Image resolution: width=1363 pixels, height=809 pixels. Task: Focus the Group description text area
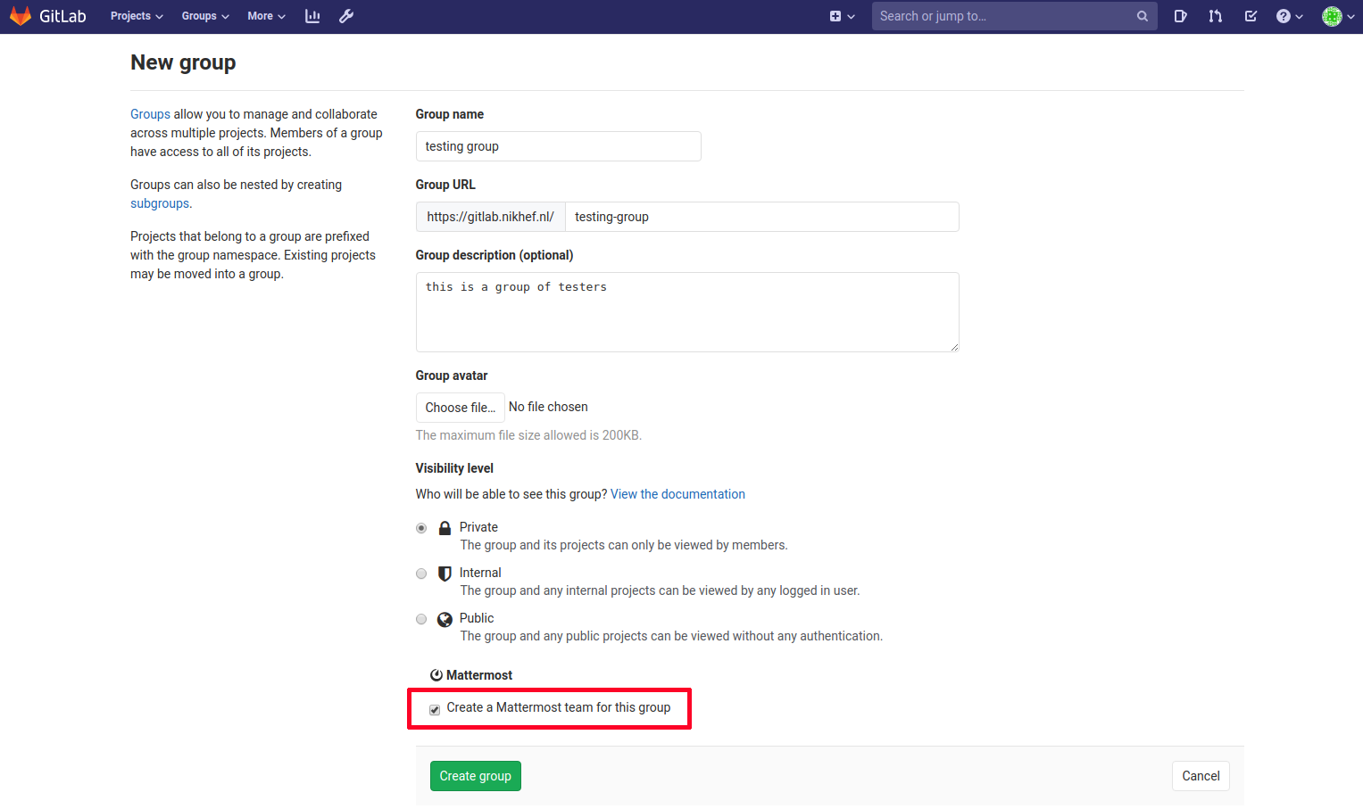point(687,312)
